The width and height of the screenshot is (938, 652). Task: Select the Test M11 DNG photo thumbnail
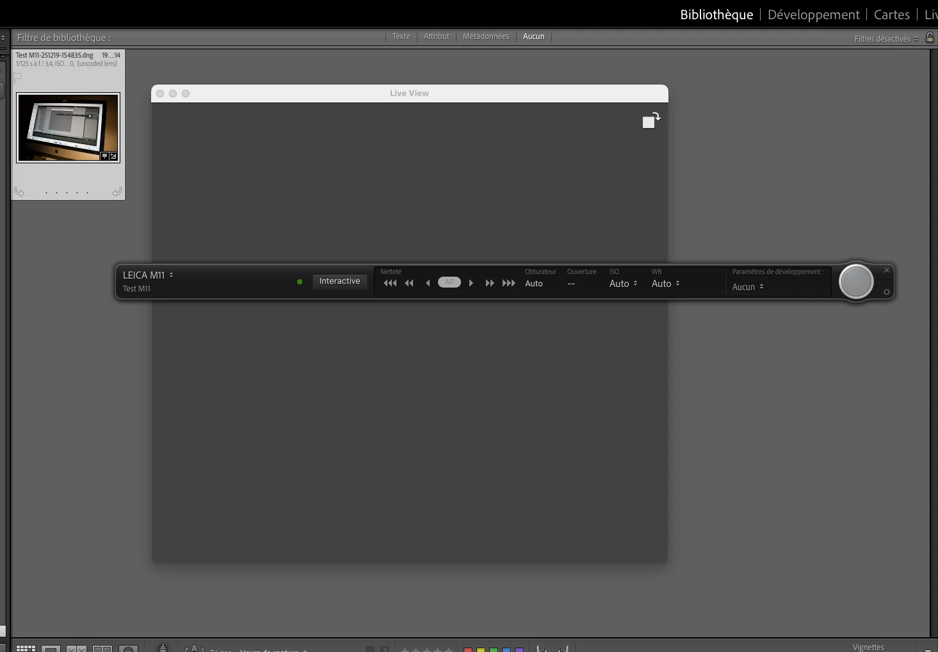(x=68, y=127)
